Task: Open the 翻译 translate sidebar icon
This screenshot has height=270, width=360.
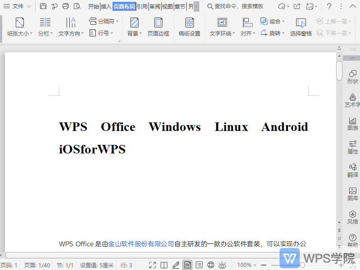Action: click(352, 171)
